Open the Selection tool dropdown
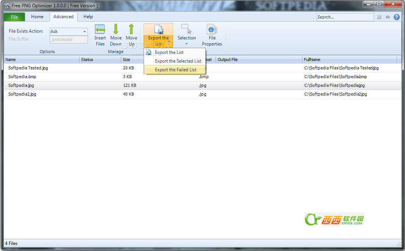The image size is (405, 251). click(x=186, y=35)
